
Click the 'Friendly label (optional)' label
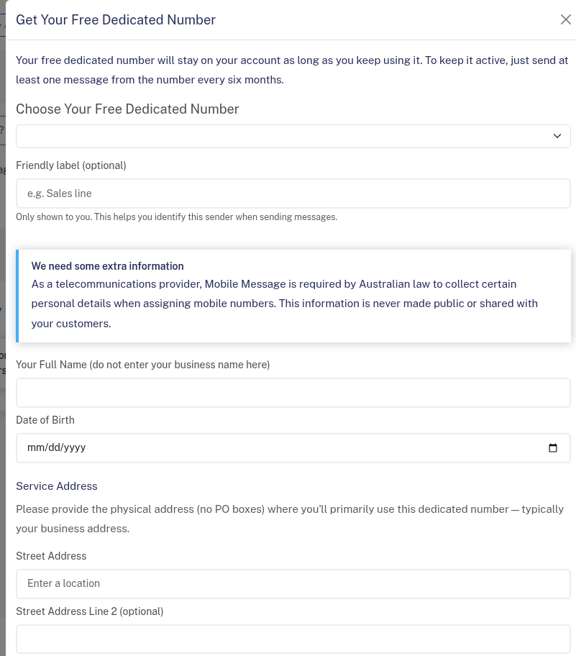[71, 165]
